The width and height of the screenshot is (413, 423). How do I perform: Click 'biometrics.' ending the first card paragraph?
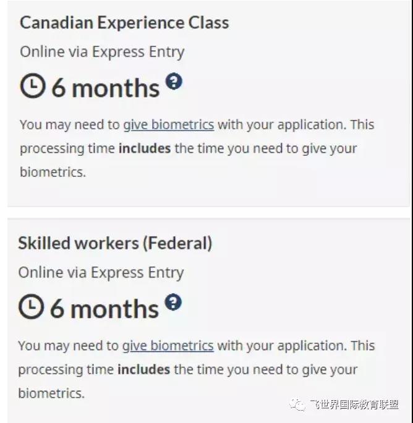(x=53, y=172)
